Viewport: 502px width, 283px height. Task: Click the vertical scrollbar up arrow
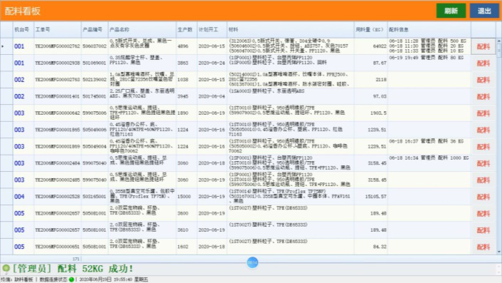point(499,41)
